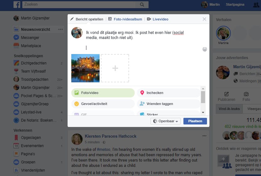
Task: Open the Evenementen calendar icon
Action: pos(16,146)
